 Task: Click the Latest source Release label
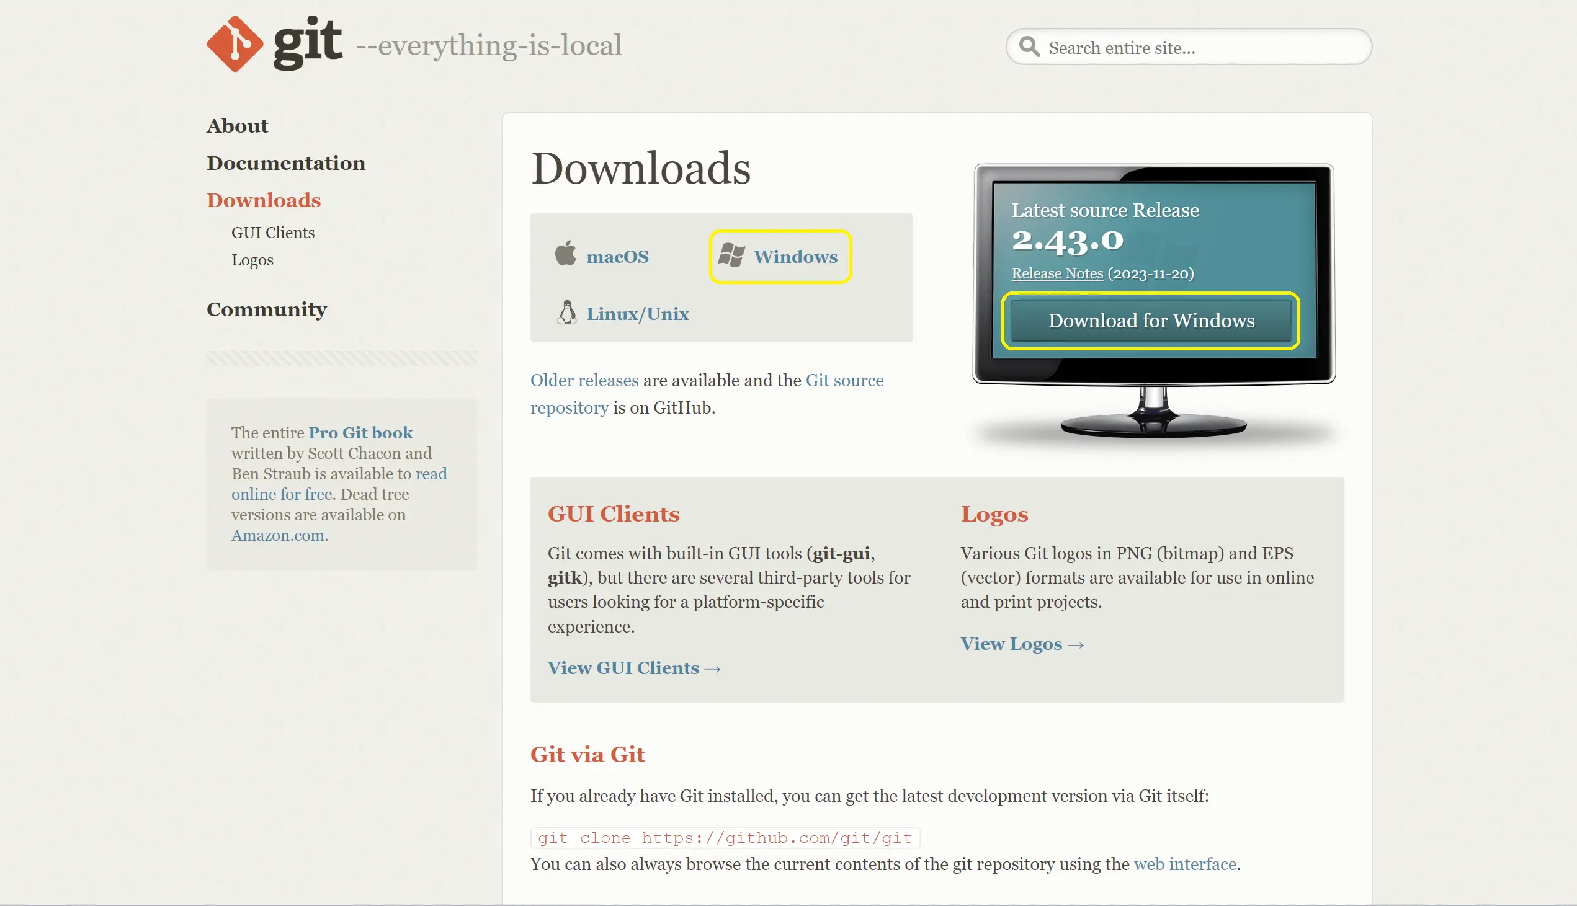tap(1105, 210)
